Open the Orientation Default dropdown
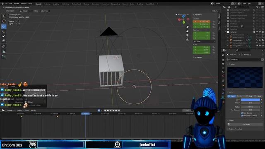 (26, 11)
